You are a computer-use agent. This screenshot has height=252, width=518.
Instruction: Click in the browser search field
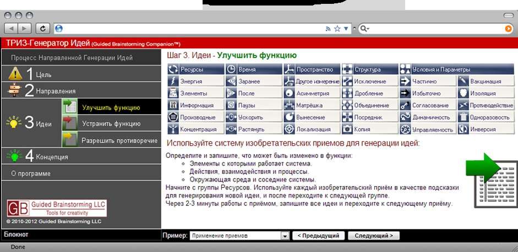pos(437,29)
